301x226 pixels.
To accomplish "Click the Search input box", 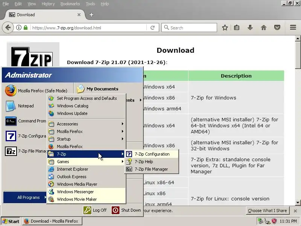I will pos(189,27).
